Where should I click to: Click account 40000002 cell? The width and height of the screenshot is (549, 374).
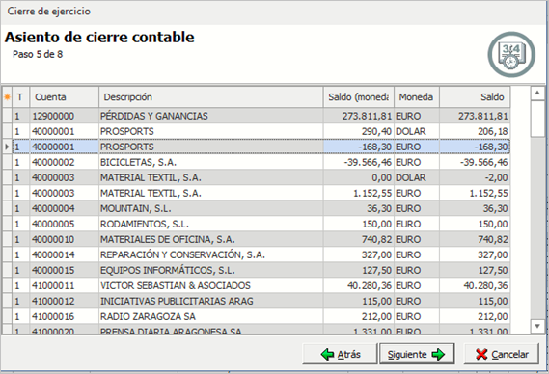point(65,162)
